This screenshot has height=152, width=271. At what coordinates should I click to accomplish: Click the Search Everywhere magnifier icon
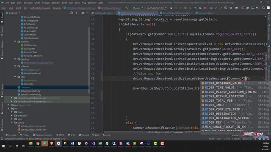click(263, 8)
